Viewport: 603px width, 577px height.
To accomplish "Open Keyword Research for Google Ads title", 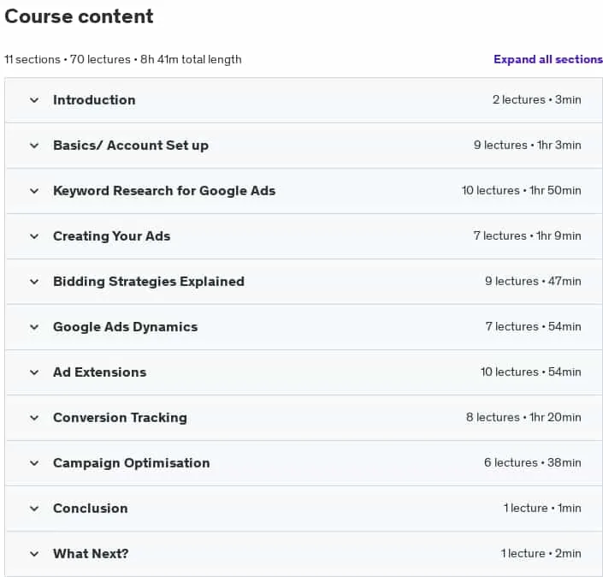I will click(x=164, y=191).
